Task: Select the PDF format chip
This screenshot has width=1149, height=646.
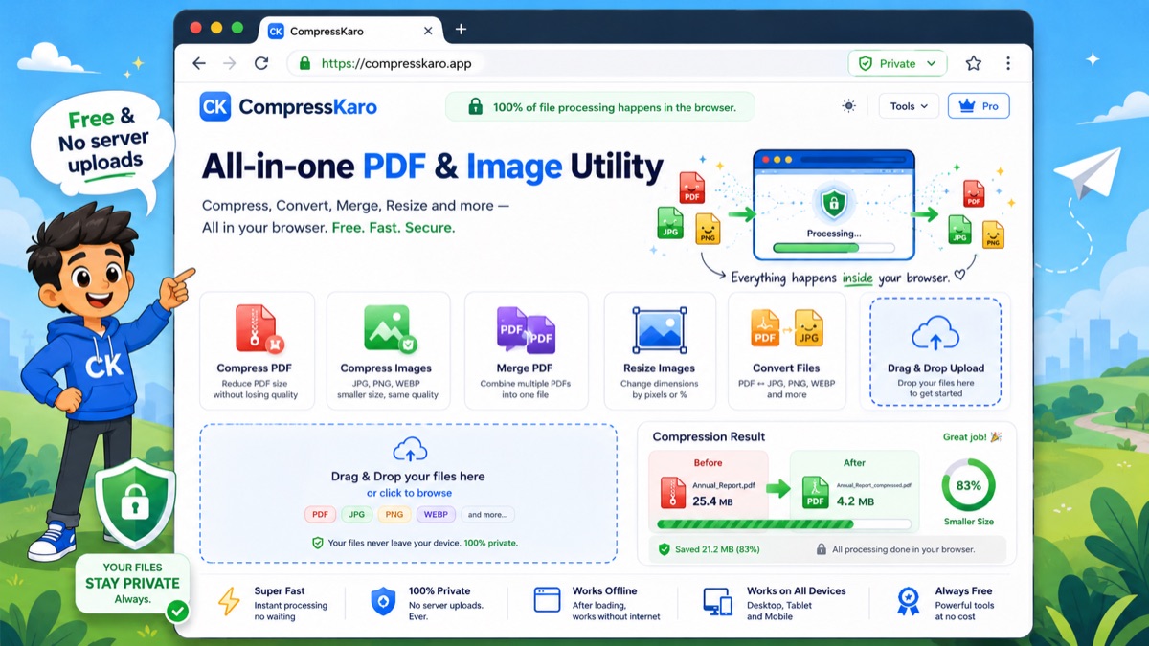Action: coord(320,514)
